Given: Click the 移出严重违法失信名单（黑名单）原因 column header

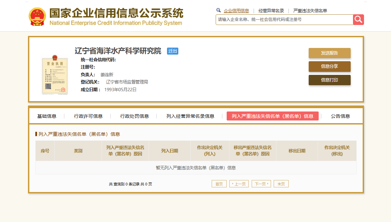Looking at the screenshot, I should [x=252, y=151].
